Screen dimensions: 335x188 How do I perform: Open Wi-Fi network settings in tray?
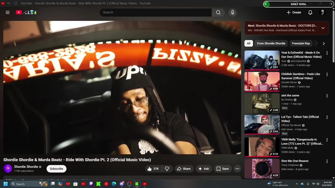[x=314, y=184]
